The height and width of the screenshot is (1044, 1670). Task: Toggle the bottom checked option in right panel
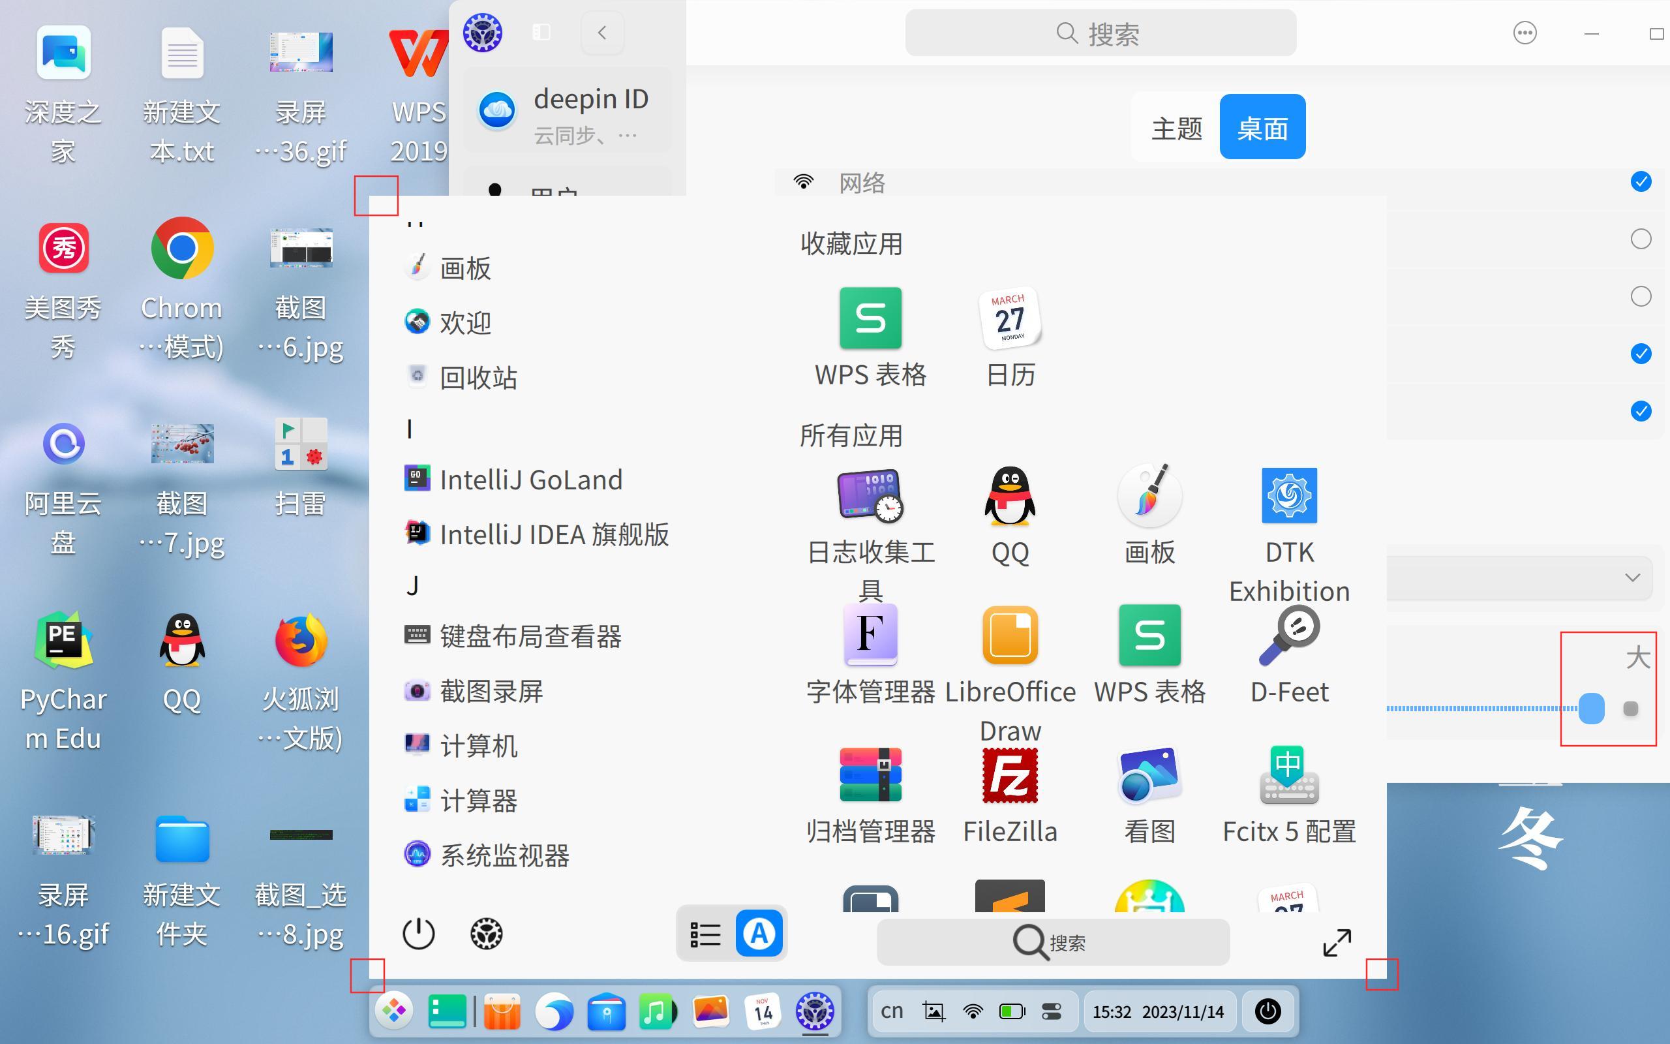1641,412
